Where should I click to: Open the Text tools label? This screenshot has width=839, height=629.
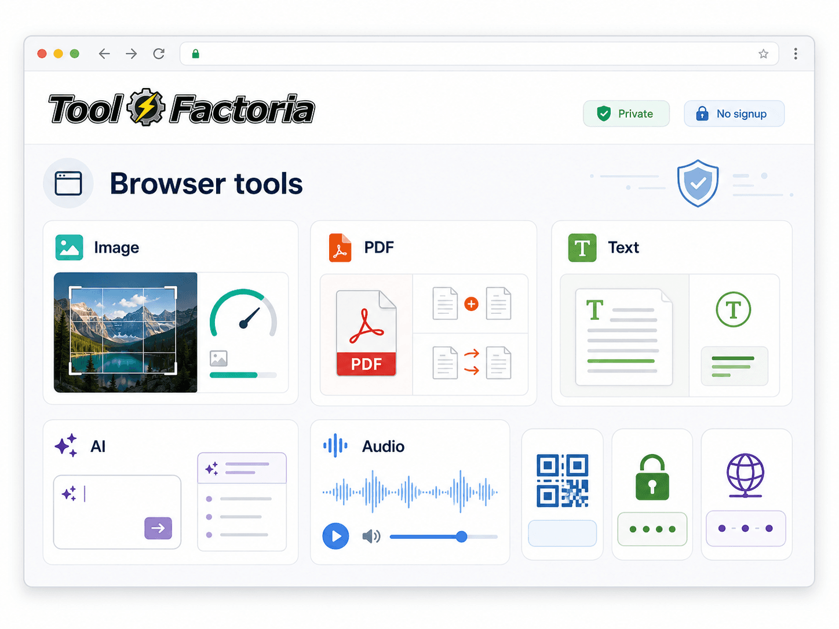pyautogui.click(x=623, y=247)
